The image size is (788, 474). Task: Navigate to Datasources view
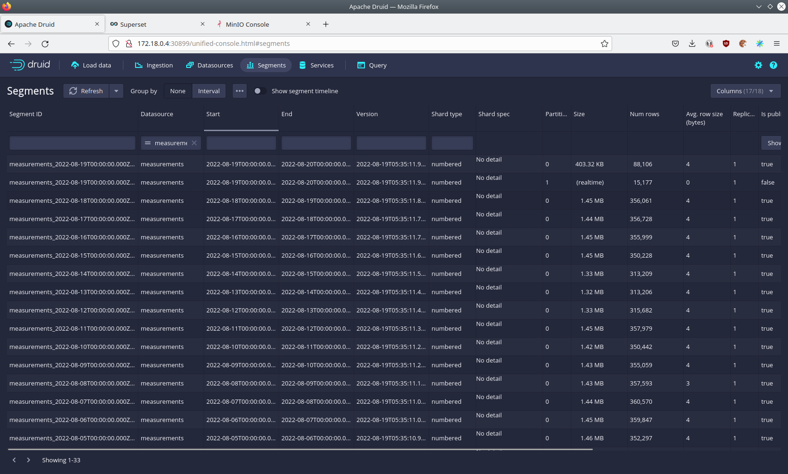tap(210, 66)
